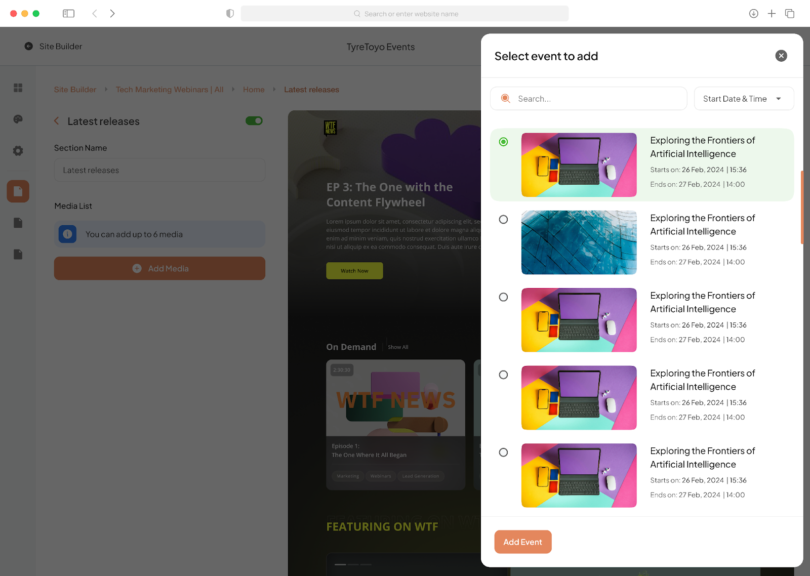This screenshot has width=810, height=576.
Task: Click the WTF News logo in the preview
Action: tap(330, 128)
